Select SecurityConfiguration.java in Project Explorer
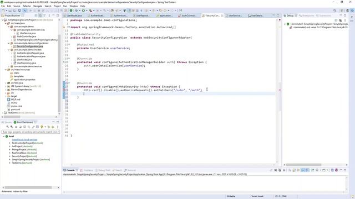This screenshot has width=355, height=199. pyautogui.click(x=29, y=46)
